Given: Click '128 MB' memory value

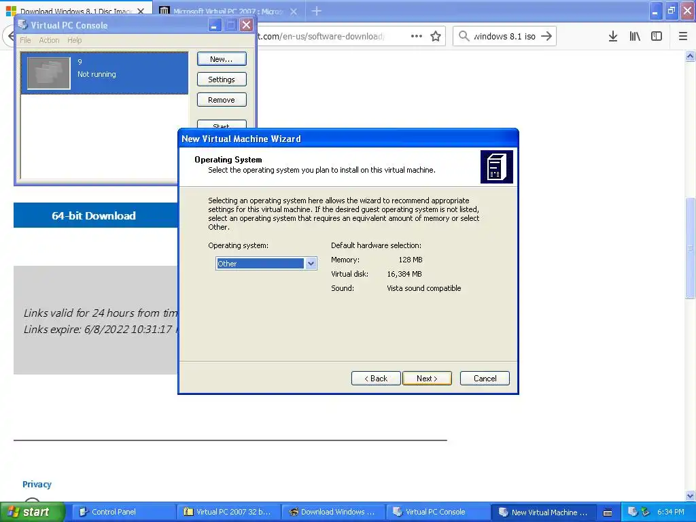Looking at the screenshot, I should tap(411, 260).
